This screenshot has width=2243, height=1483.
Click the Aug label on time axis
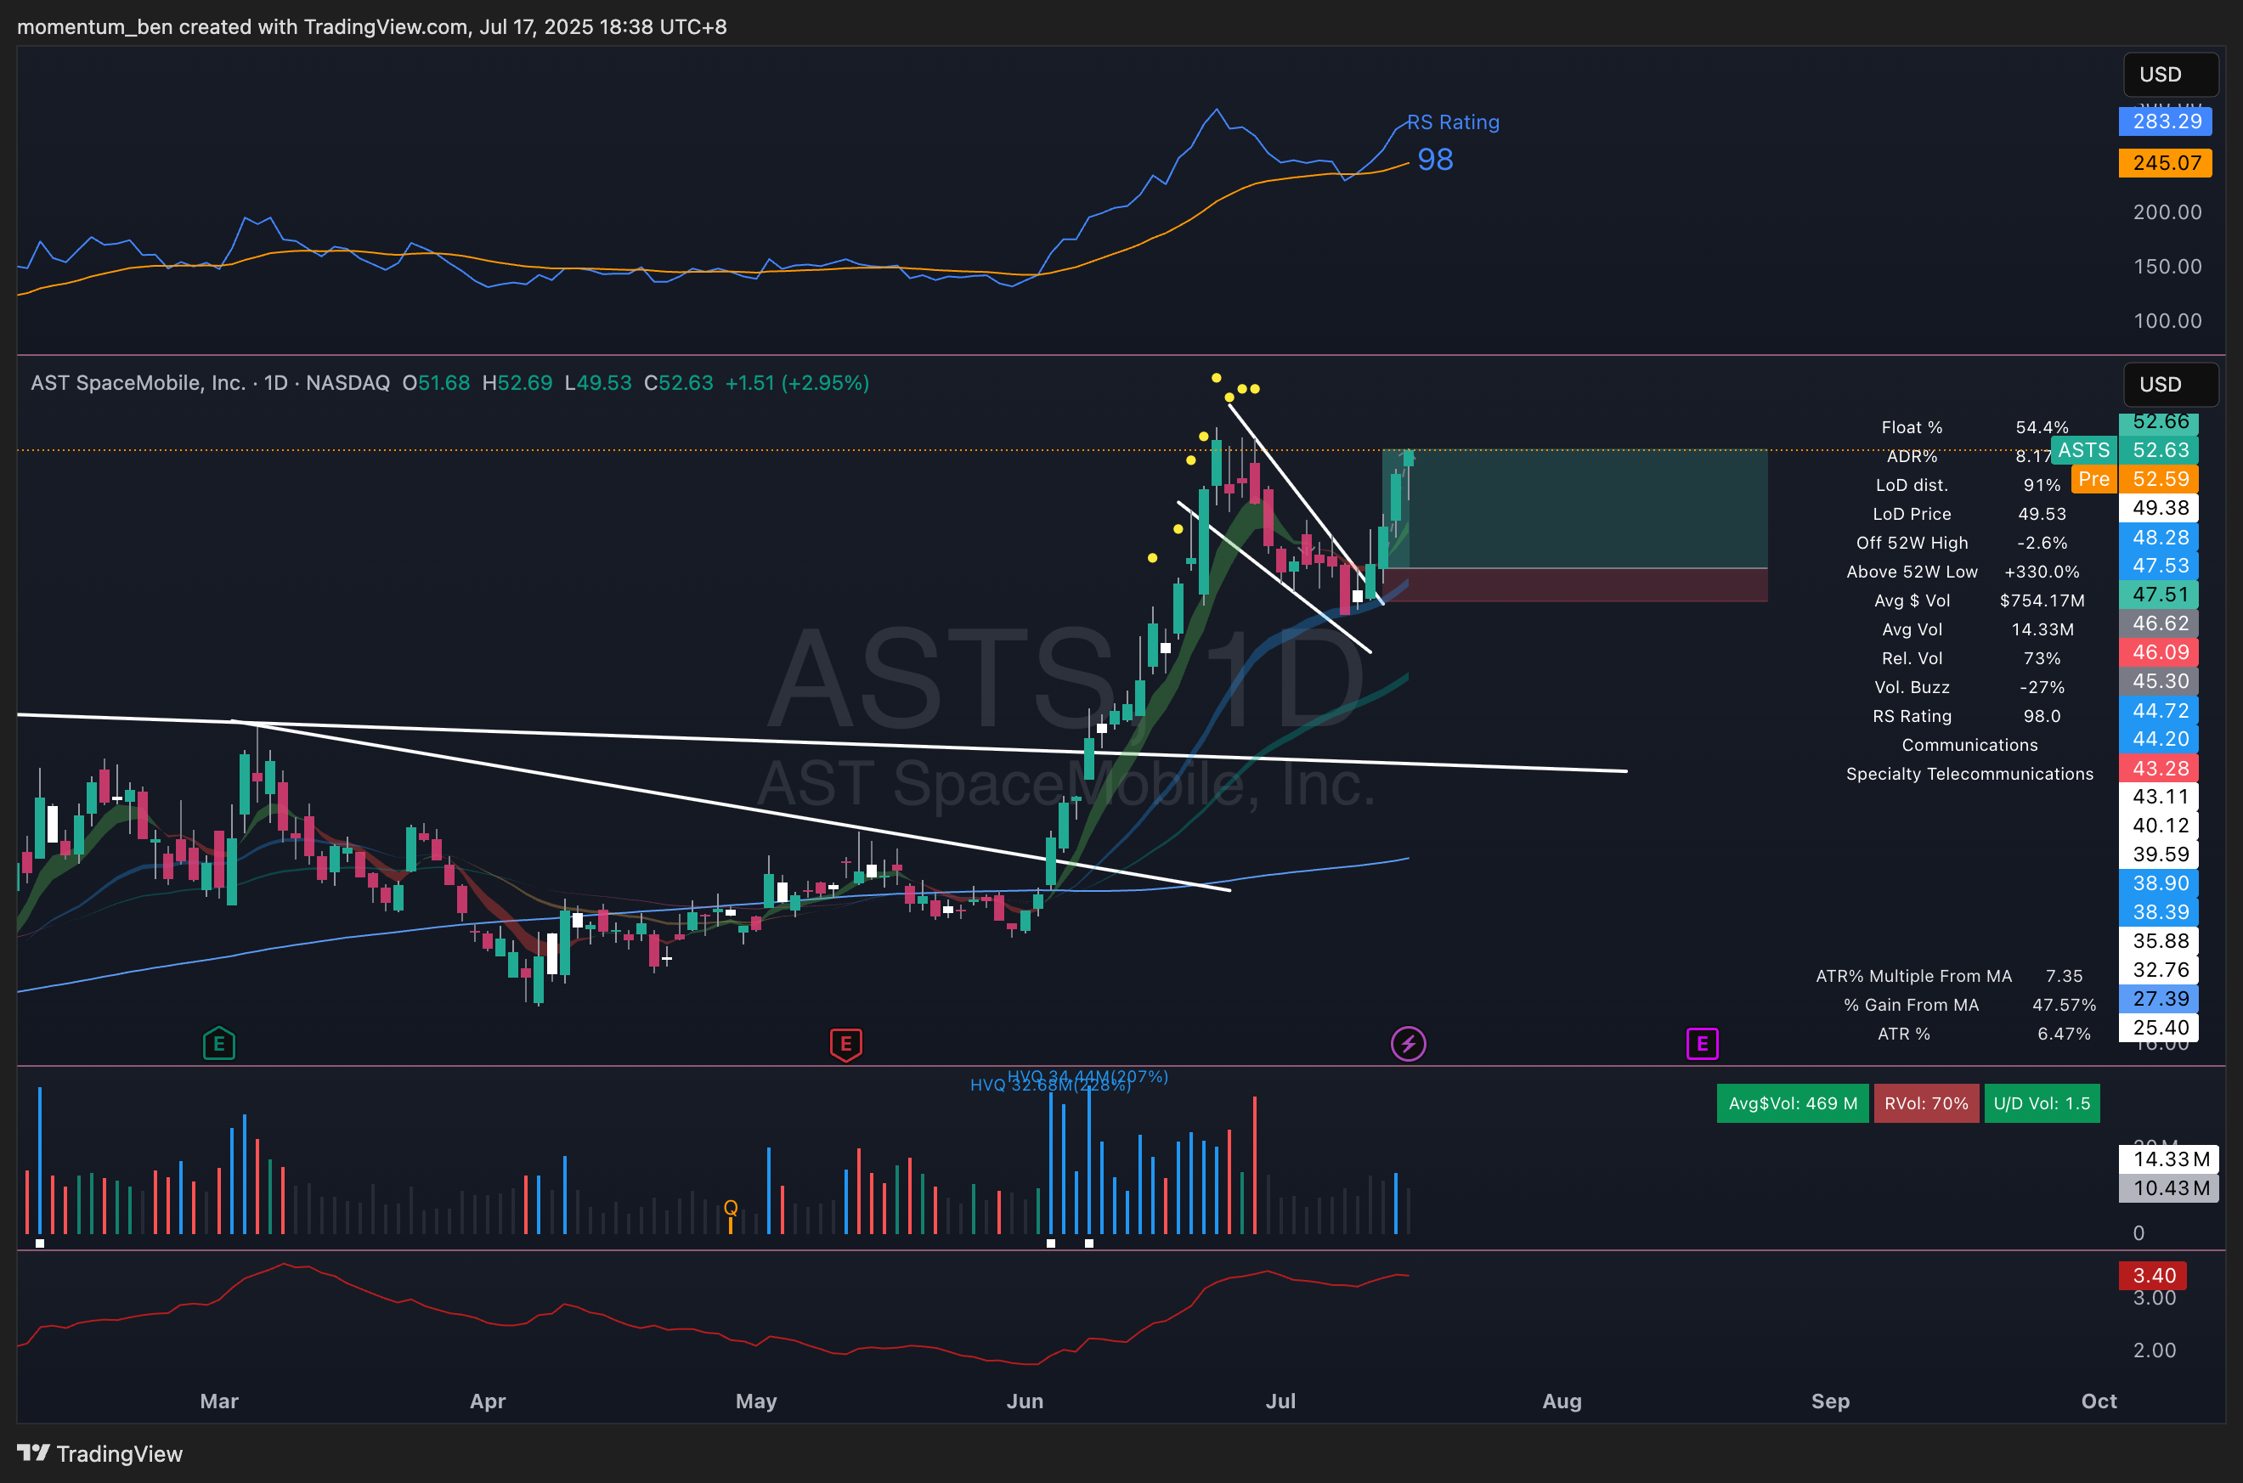point(1562,1401)
